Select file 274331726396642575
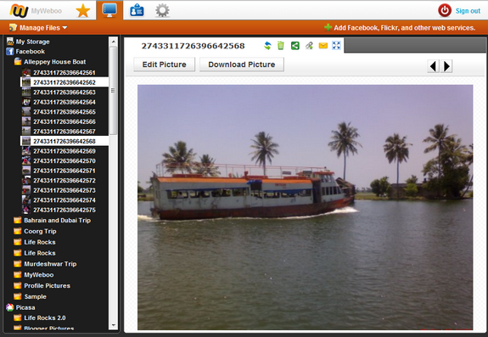Viewport: 488px width, 337px height. [x=65, y=210]
